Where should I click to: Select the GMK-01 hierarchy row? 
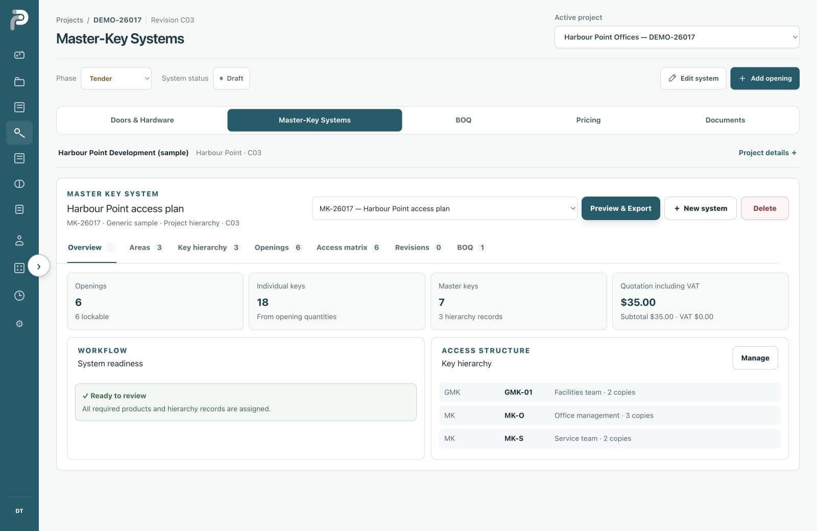[610, 392]
